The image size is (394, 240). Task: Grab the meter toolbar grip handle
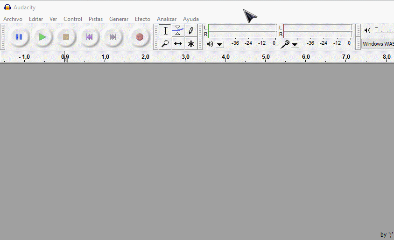[x=200, y=37]
